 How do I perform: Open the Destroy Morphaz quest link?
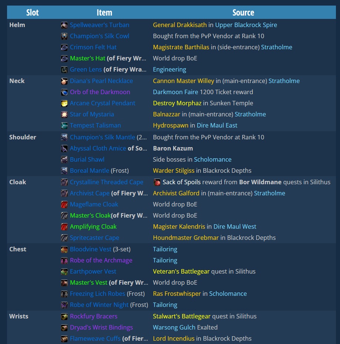[177, 103]
